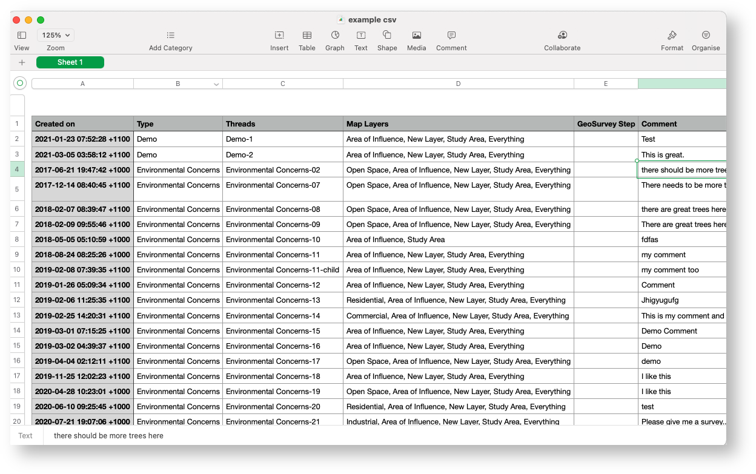Select the table outline circle menu

coord(19,83)
